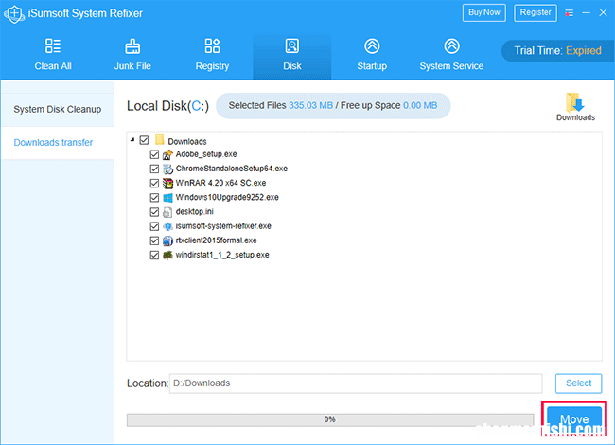The height and width of the screenshot is (445, 615).
Task: Click the 0% progress bar
Action: pyautogui.click(x=330, y=419)
